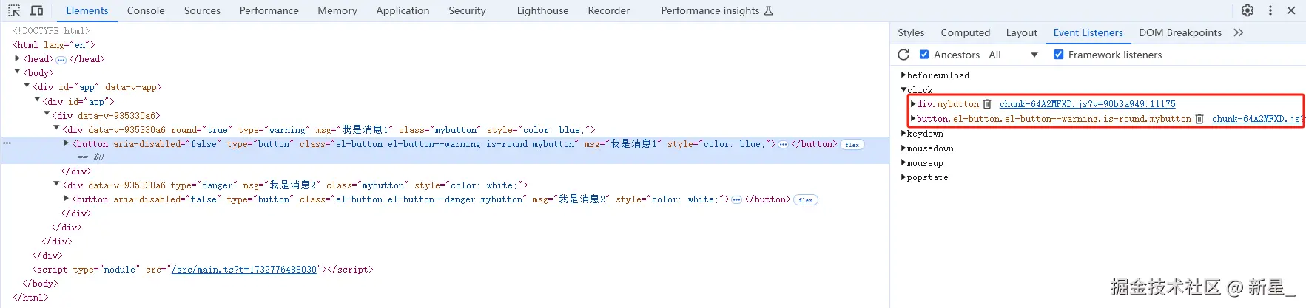Expand the head element node
Viewport: 1306px width, 308px height.
tap(18, 58)
